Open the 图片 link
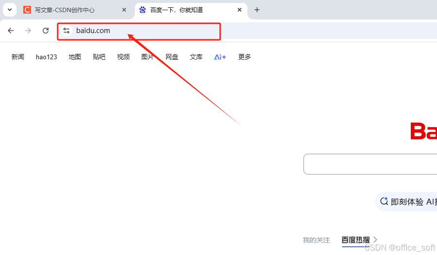437x255 pixels. (147, 57)
